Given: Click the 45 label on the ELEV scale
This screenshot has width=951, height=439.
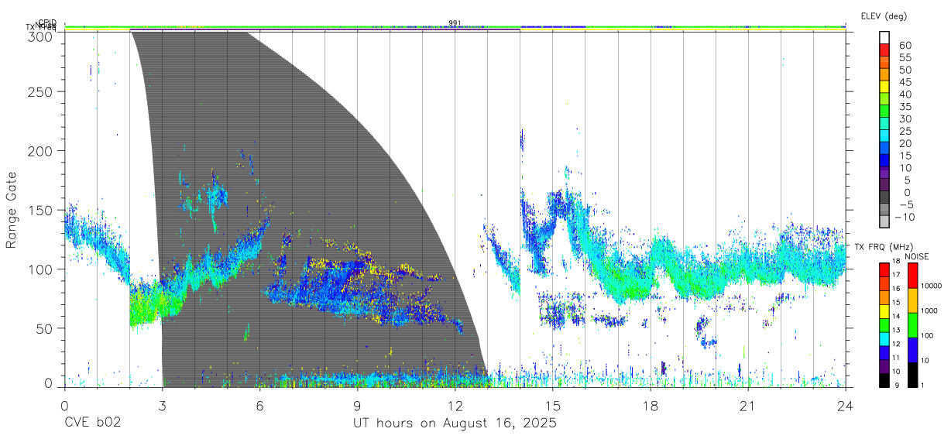Looking at the screenshot, I should pyautogui.click(x=905, y=82).
